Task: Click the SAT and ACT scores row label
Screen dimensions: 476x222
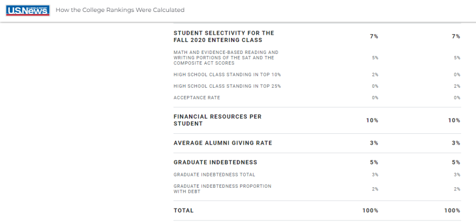Action: (x=226, y=58)
